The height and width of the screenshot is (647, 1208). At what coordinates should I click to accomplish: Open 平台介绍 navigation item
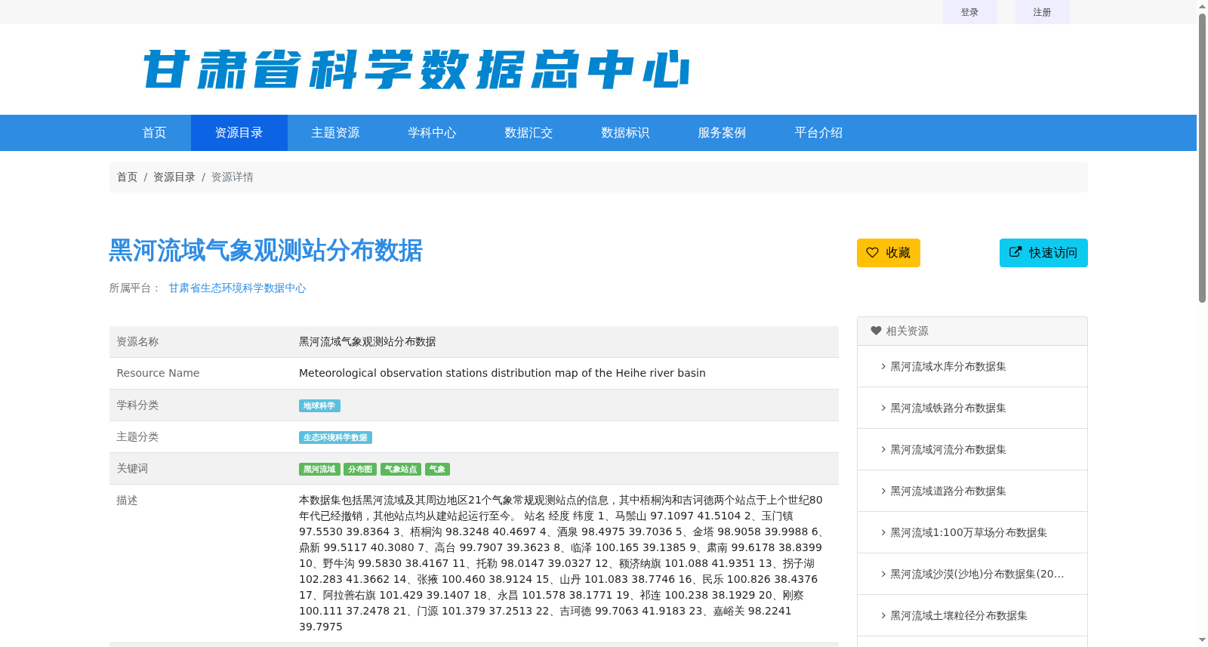coord(819,133)
